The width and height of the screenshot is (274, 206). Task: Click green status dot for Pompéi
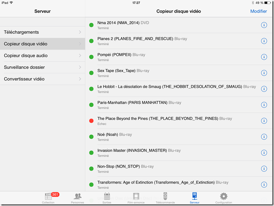click(x=91, y=57)
